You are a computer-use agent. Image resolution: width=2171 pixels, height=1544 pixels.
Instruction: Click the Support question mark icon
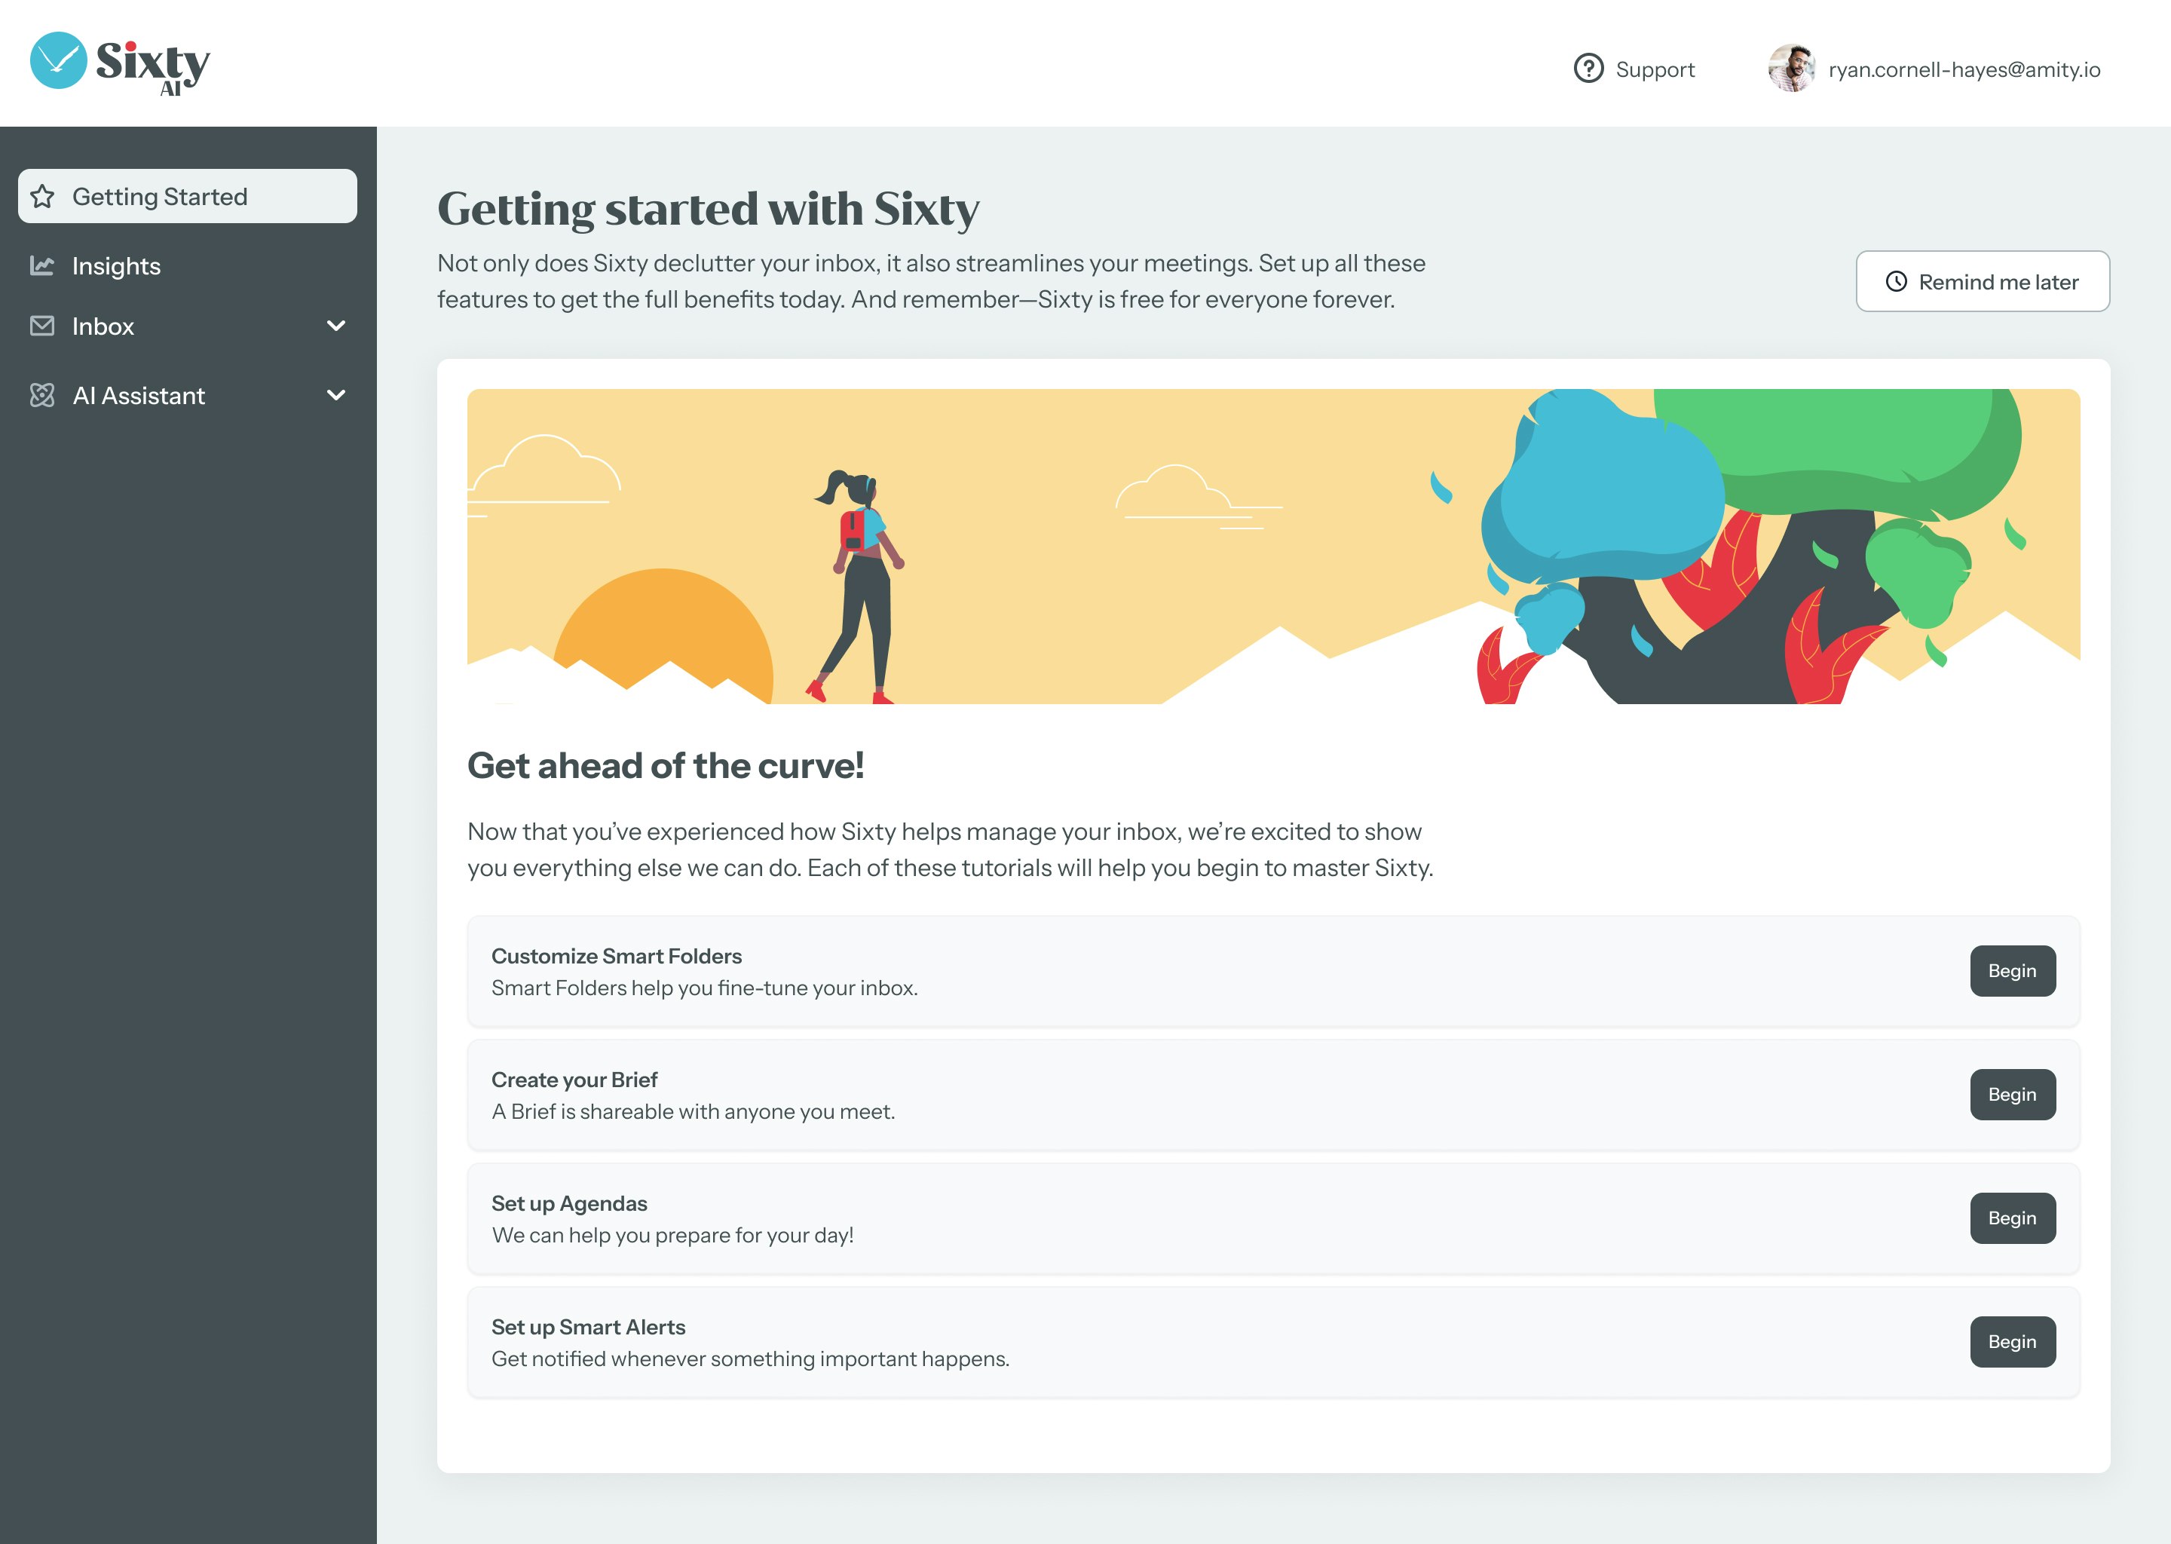coord(1588,69)
